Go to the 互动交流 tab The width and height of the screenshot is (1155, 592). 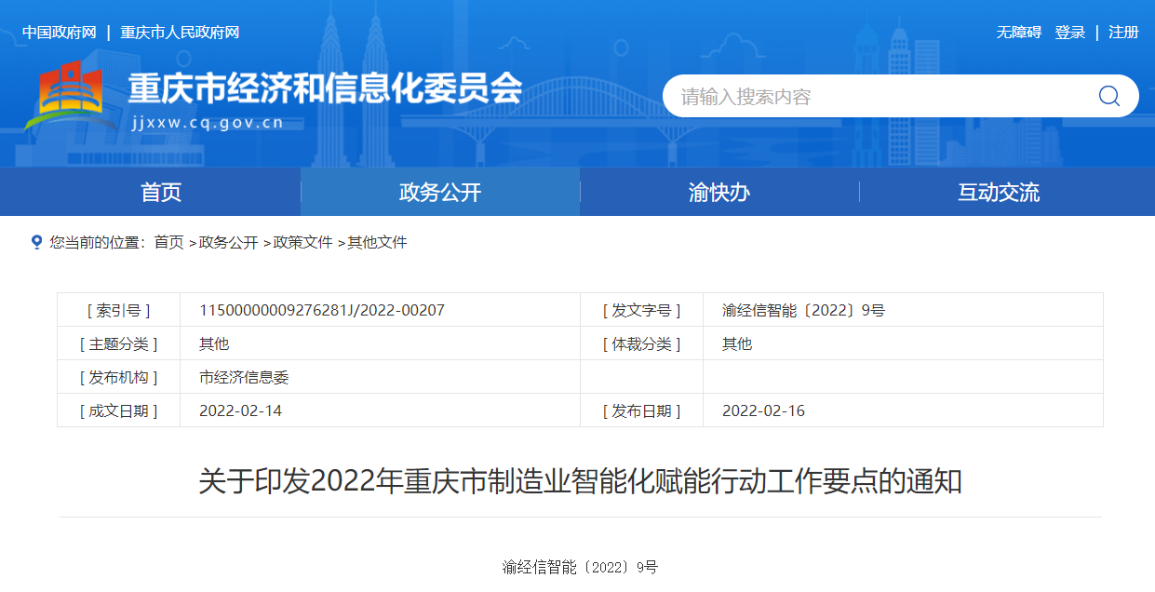pos(999,193)
